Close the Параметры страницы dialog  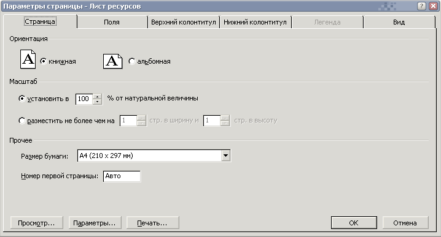click(433, 6)
